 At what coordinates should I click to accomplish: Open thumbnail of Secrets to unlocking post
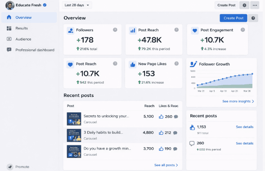coord(74,119)
